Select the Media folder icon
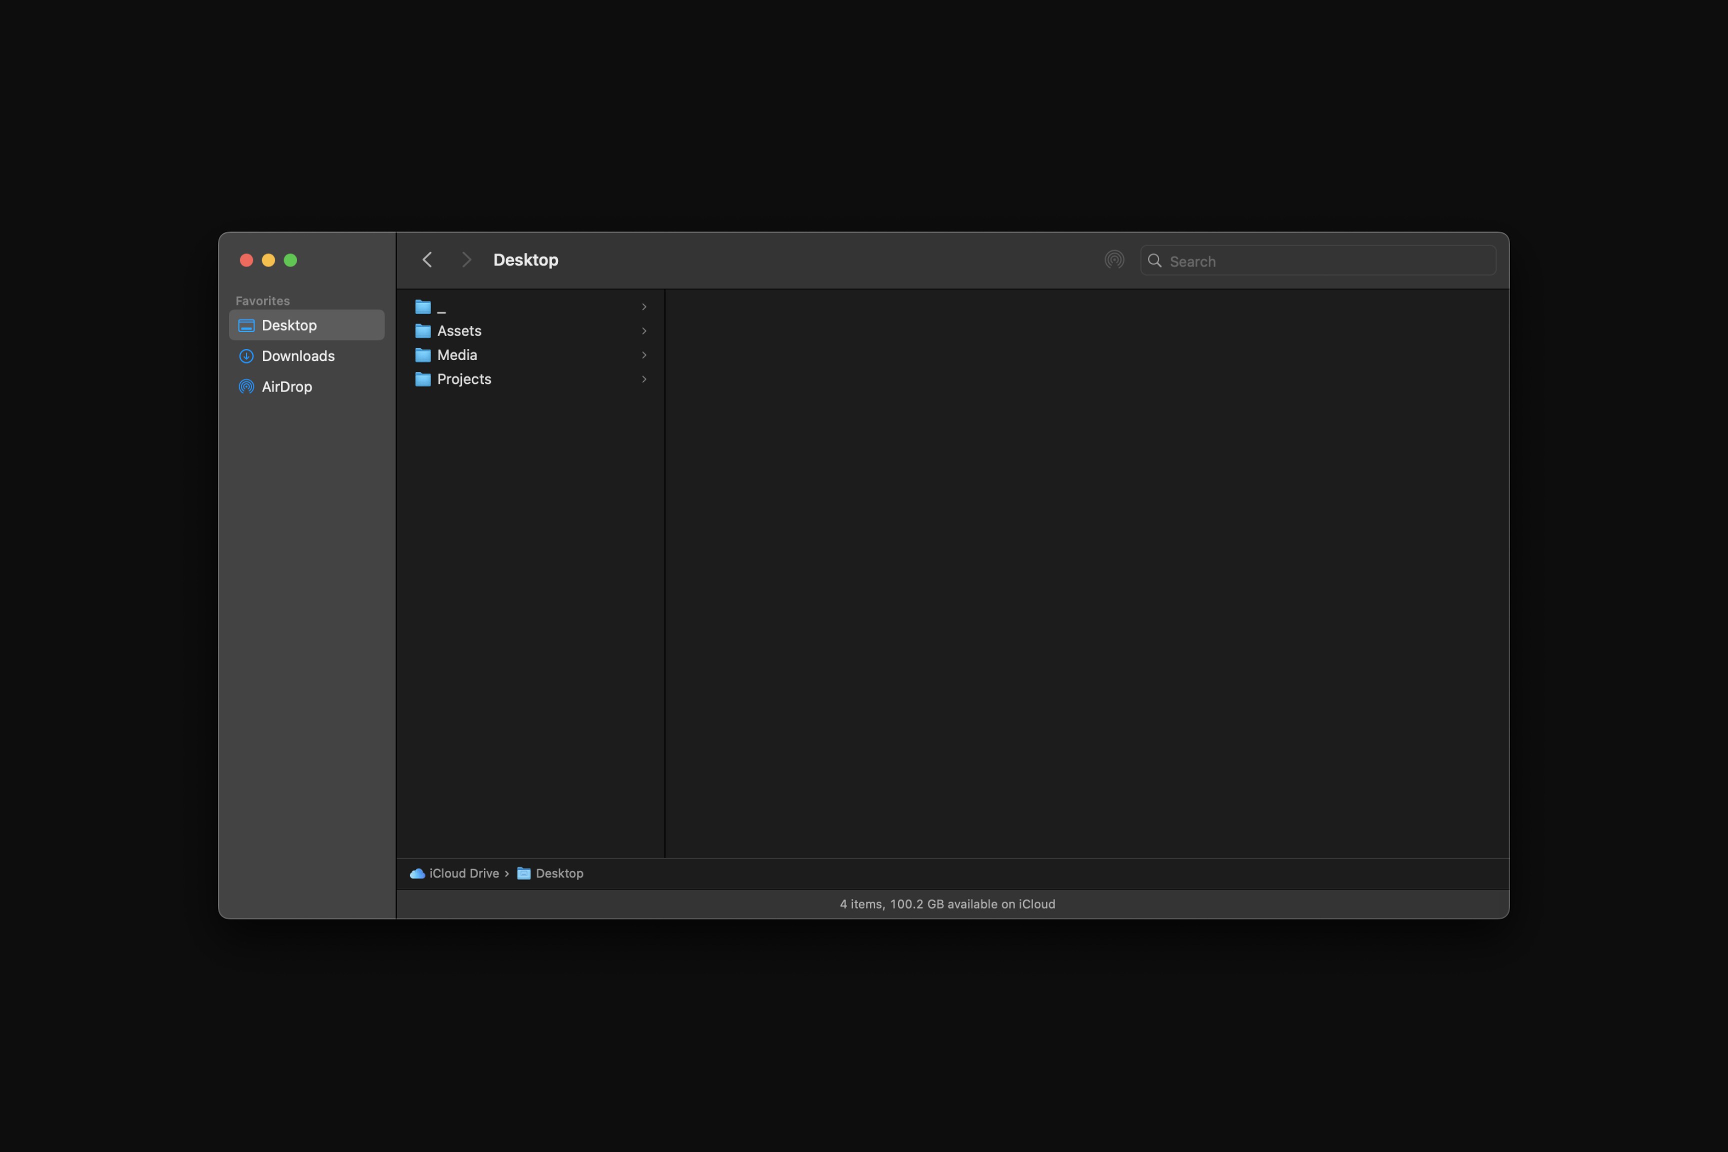The height and width of the screenshot is (1152, 1728). tap(422, 355)
